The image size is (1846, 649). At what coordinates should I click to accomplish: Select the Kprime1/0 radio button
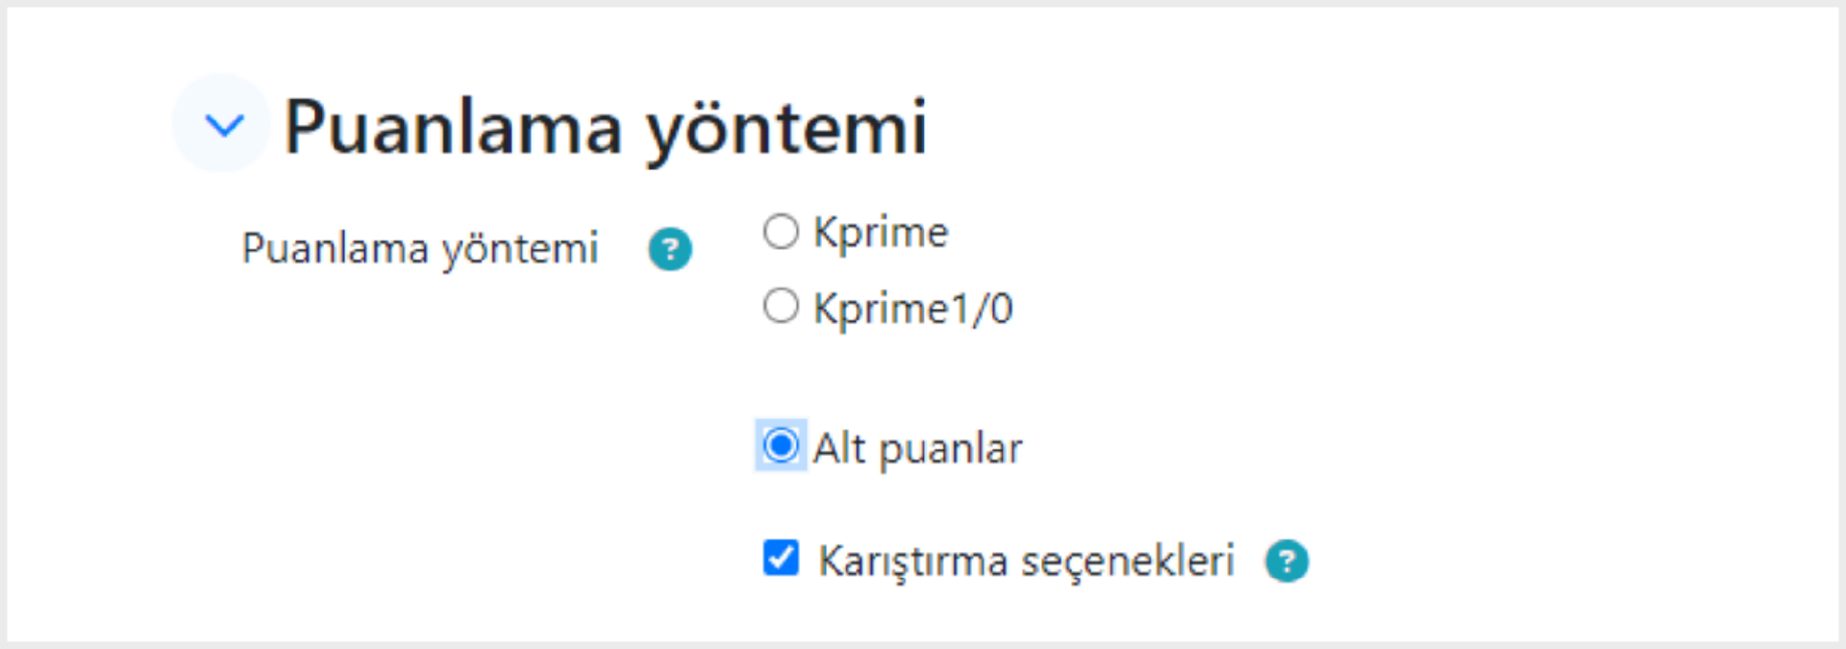click(x=781, y=307)
